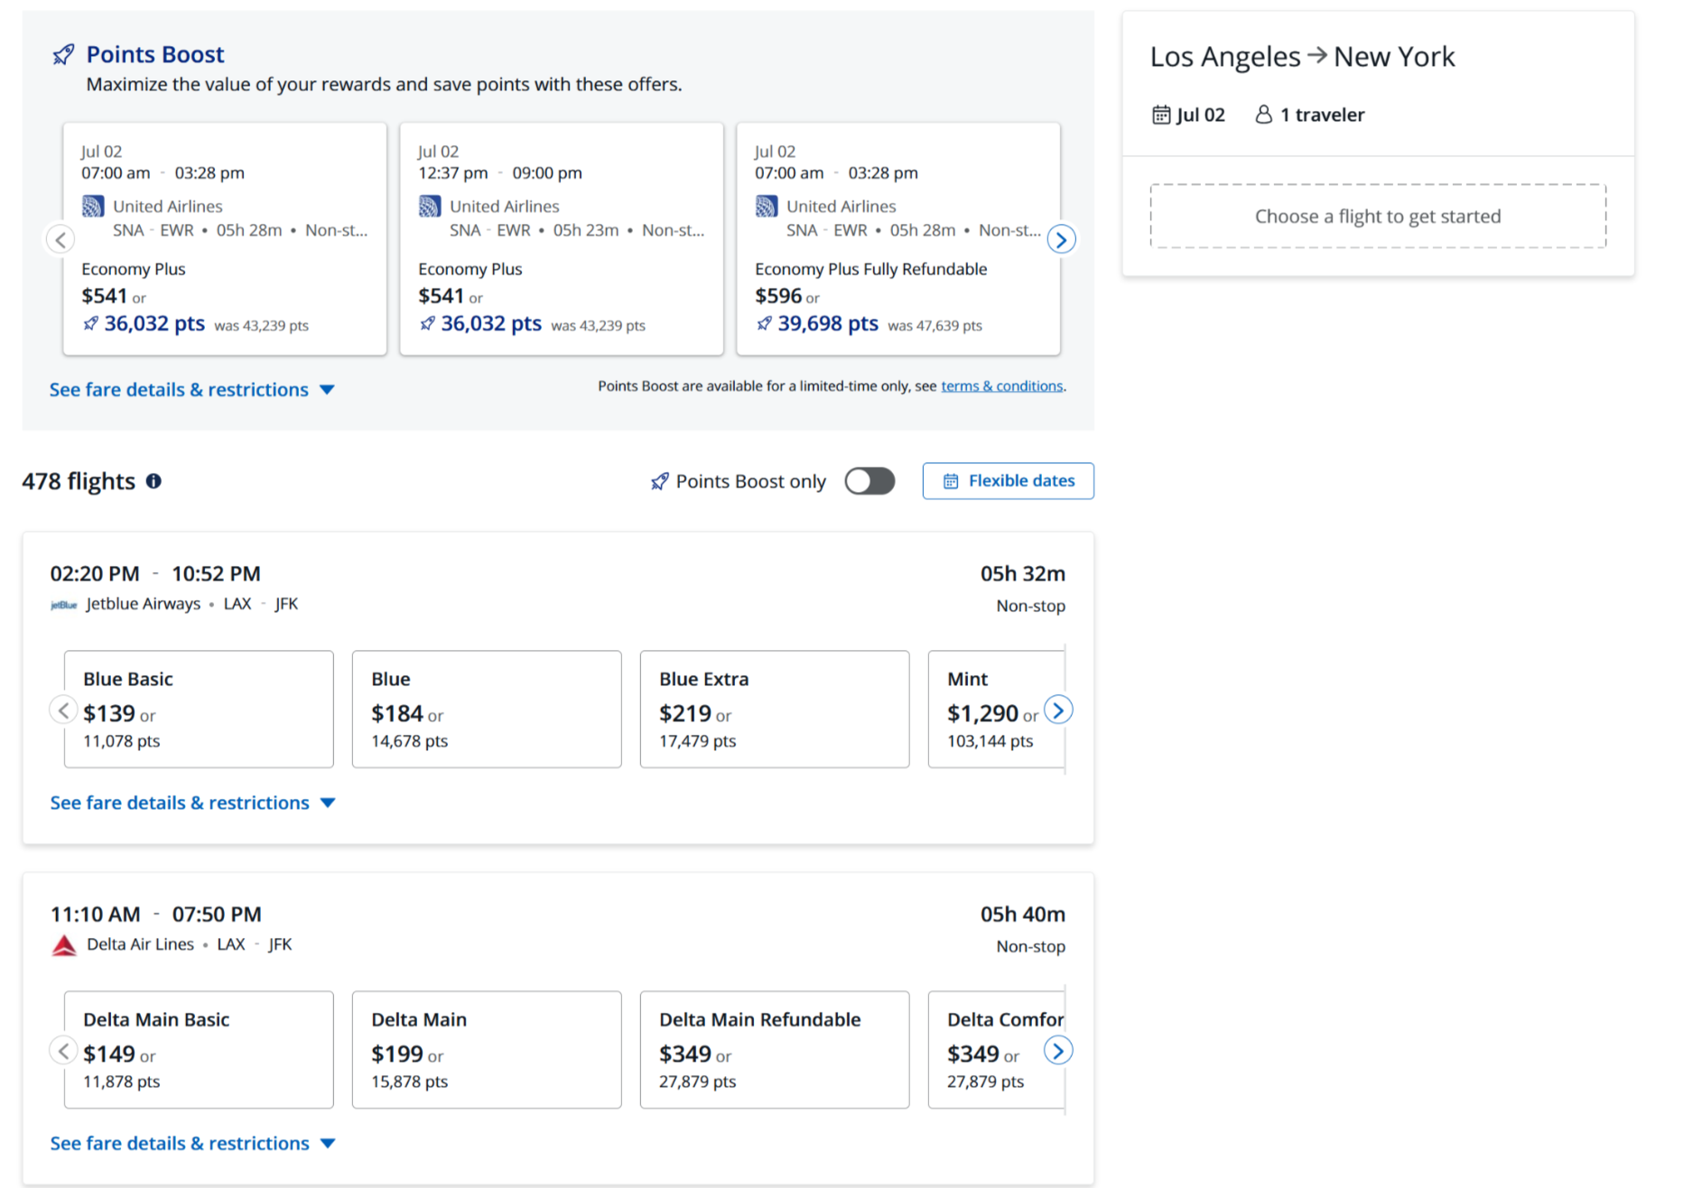Open Points Boost terms & conditions link

coord(1001,386)
